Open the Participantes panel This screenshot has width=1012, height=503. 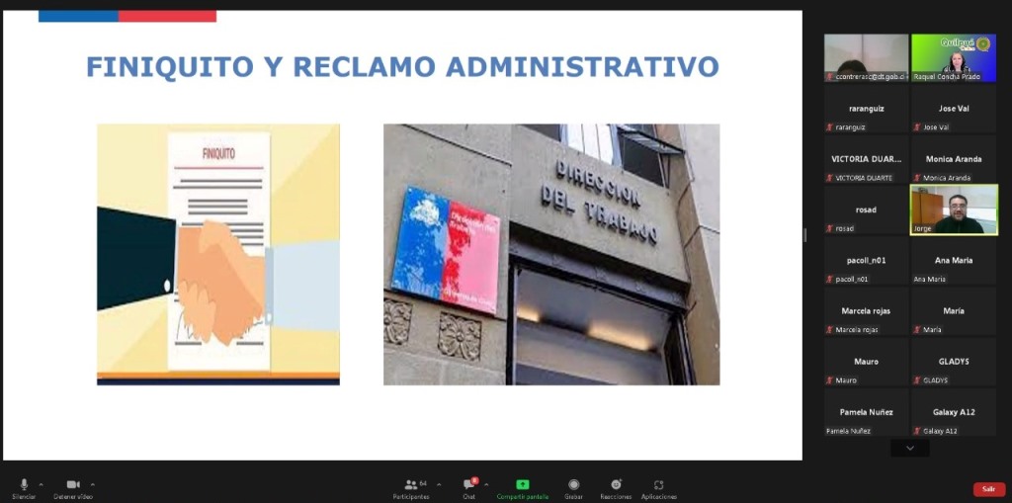[410, 485]
